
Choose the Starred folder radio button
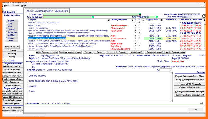pos(7,29)
